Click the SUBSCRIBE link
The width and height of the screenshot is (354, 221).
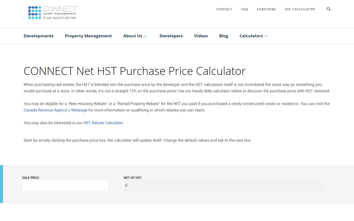[x=267, y=9]
